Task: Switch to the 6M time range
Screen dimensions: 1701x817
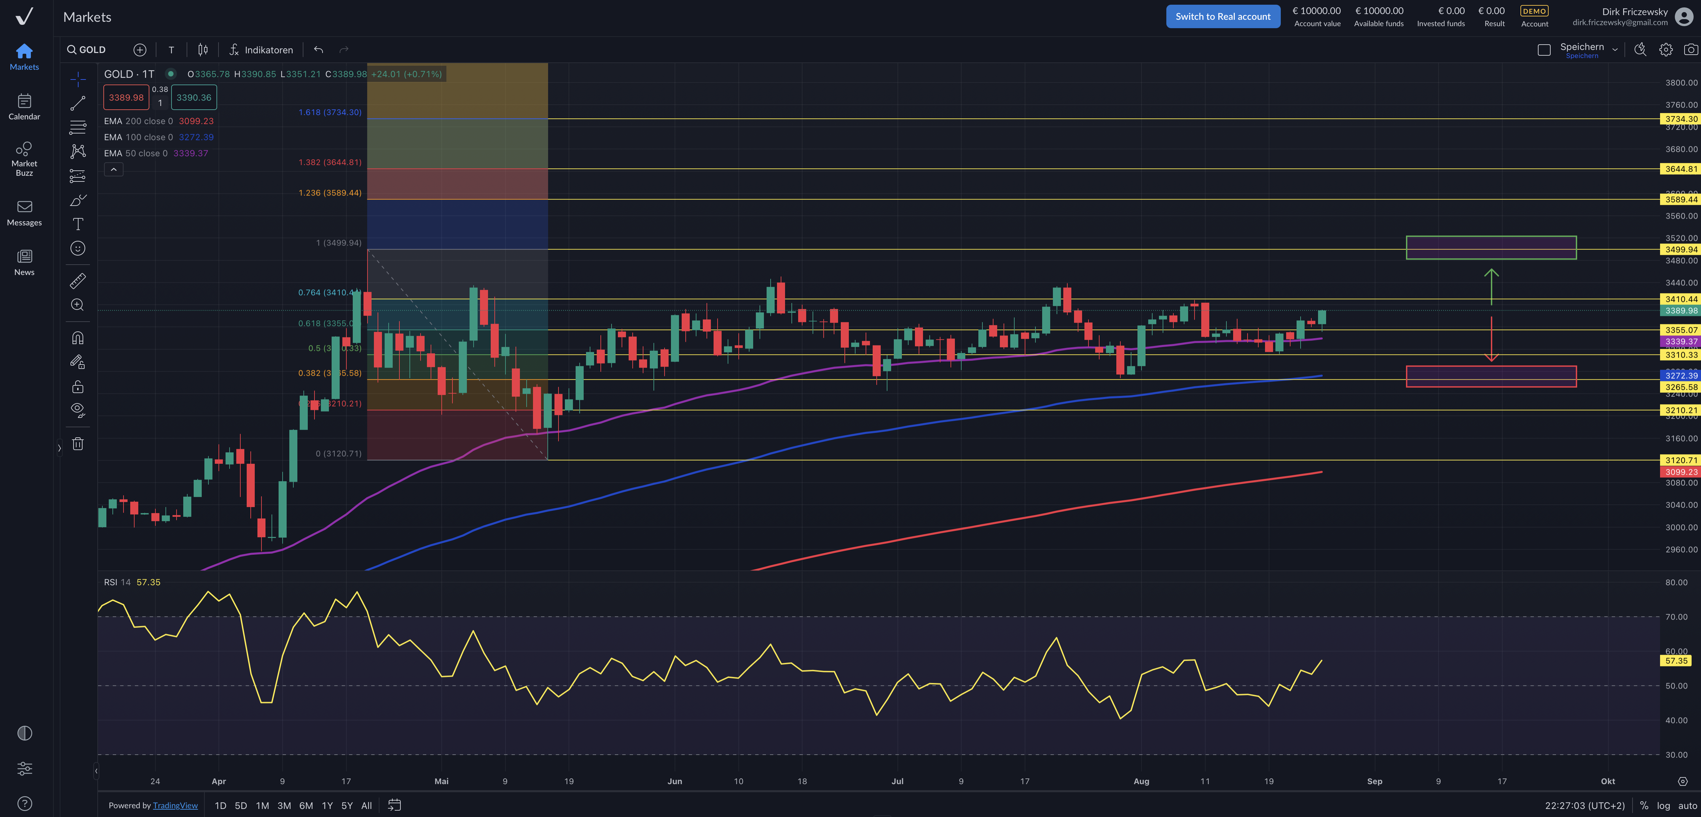Action: pyautogui.click(x=306, y=806)
